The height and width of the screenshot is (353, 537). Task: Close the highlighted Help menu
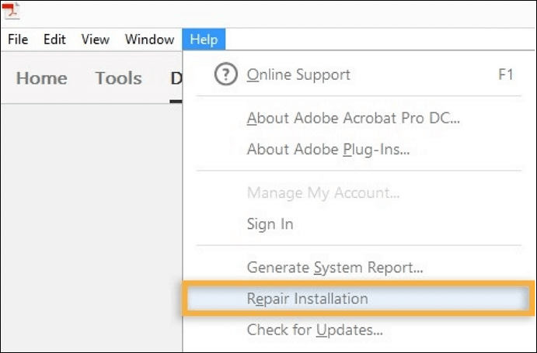point(204,40)
